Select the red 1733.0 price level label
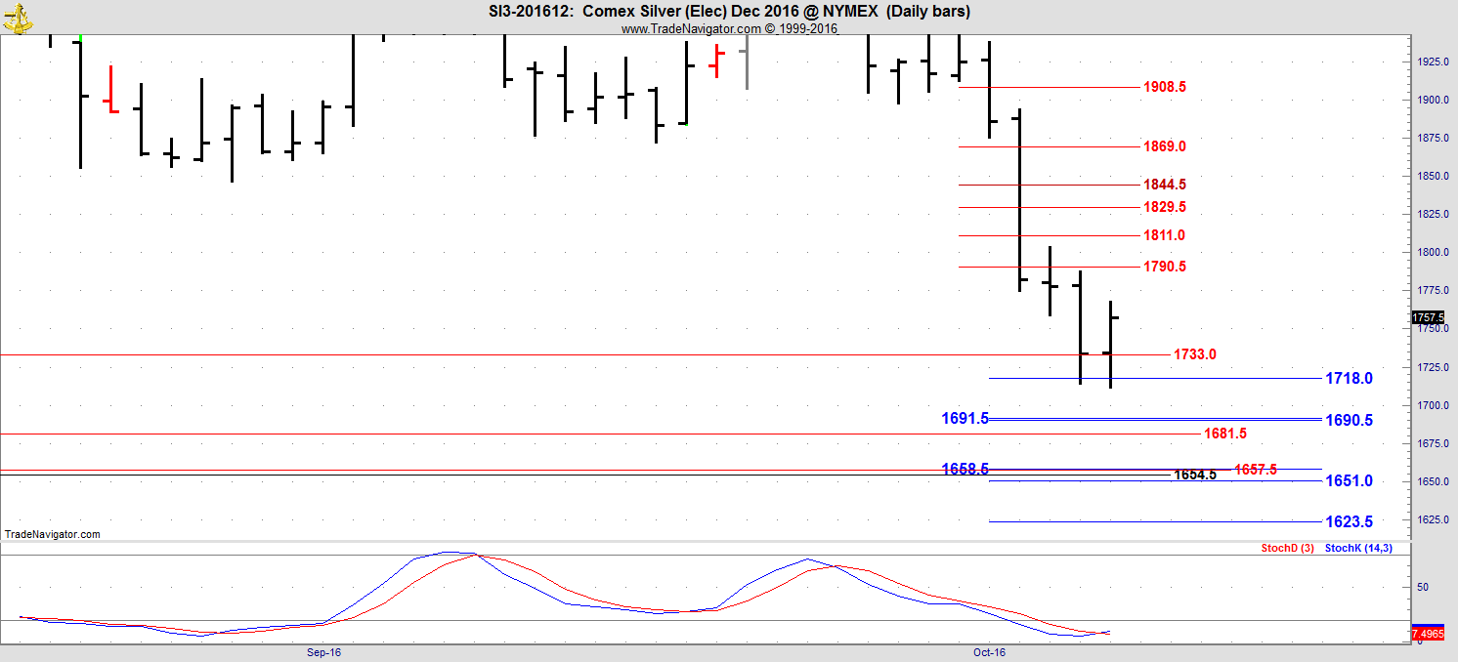 coord(1194,354)
